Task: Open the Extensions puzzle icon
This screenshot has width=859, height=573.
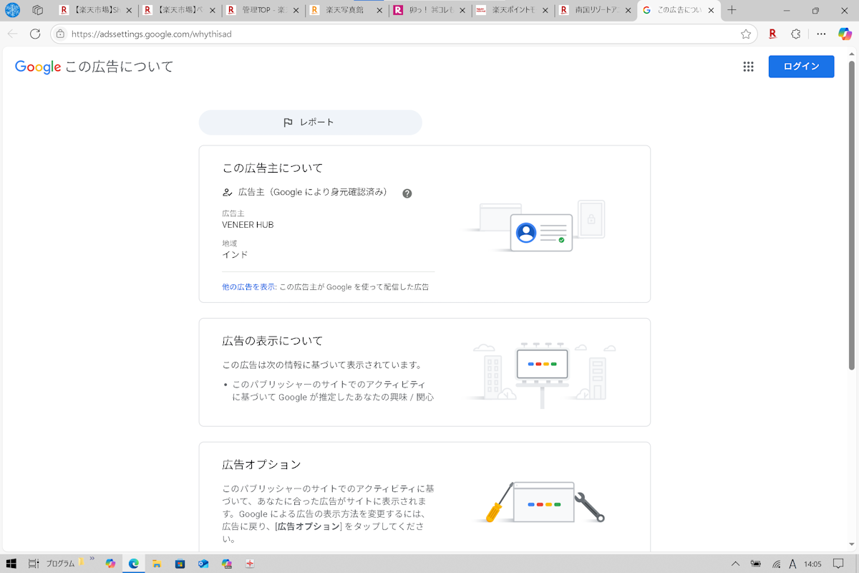Action: click(x=796, y=34)
